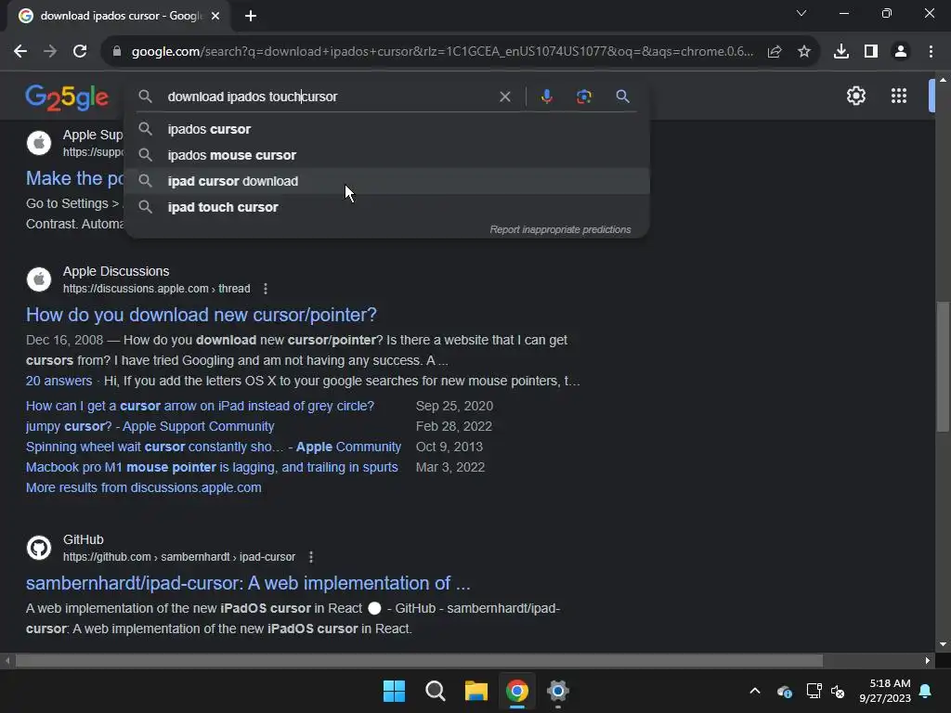Open File Explorer from taskbar

[476, 691]
